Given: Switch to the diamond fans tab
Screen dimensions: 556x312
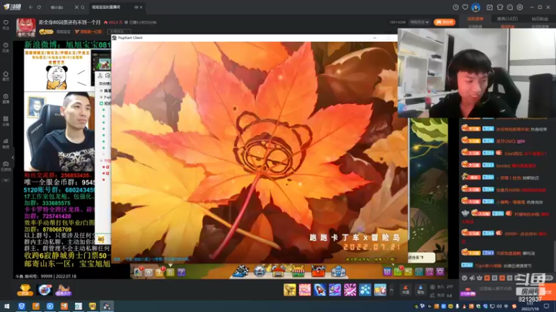Looking at the screenshot, I should click(540, 19).
